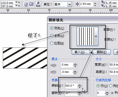The image size is (118, 97).
Task: Open page height 297.0 mm dropdown arrow
Action: click(17, 6)
